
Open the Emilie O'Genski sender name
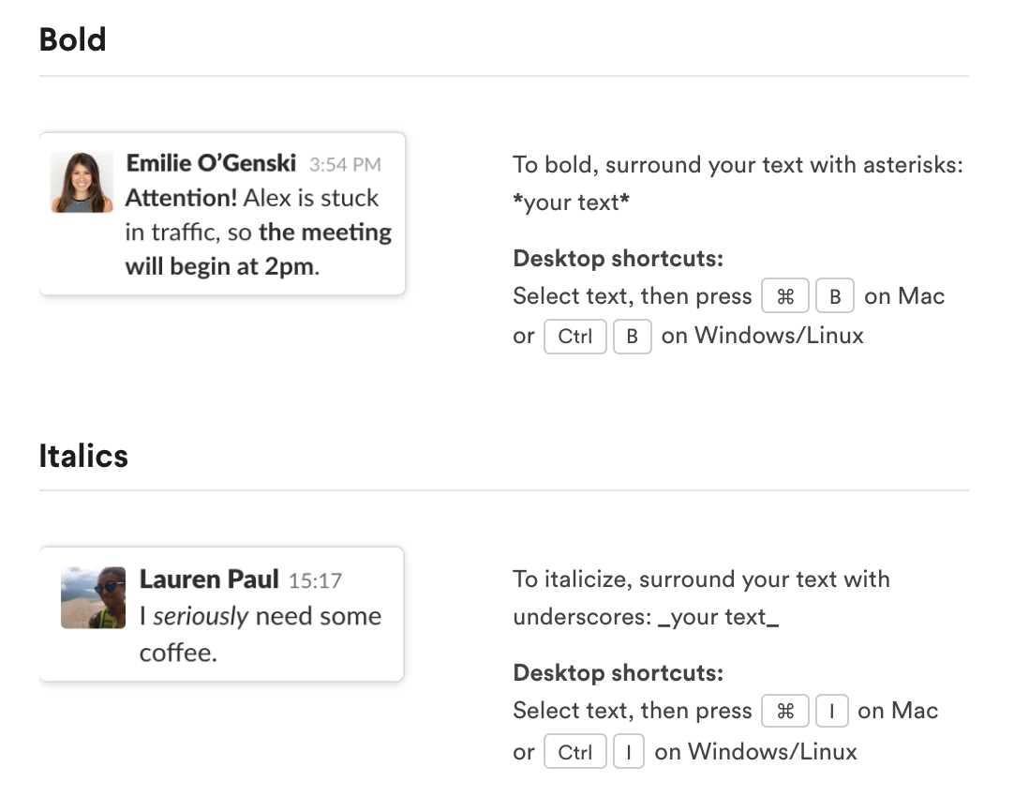[x=211, y=163]
